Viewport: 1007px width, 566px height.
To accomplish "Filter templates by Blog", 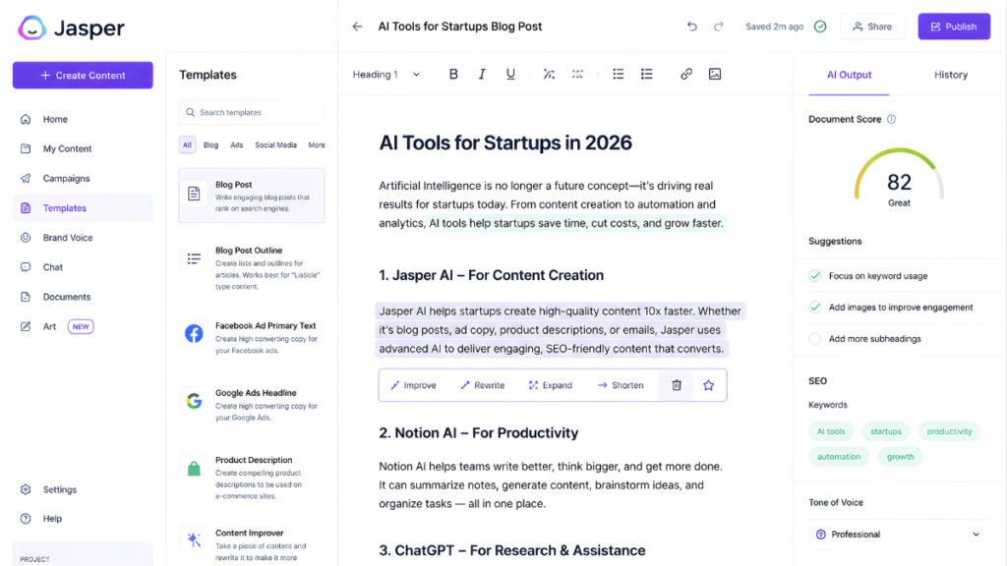I will [210, 145].
